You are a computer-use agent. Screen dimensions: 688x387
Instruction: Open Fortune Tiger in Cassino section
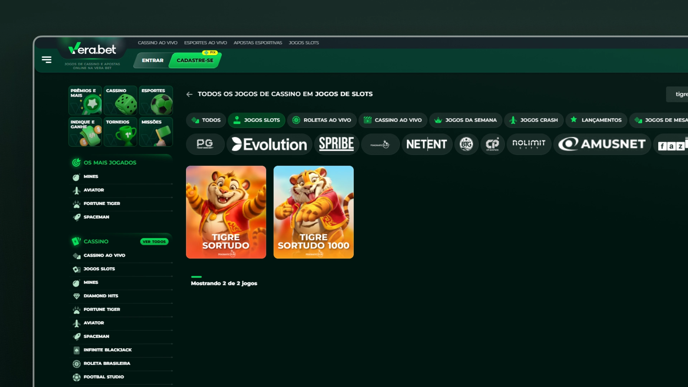121,310
